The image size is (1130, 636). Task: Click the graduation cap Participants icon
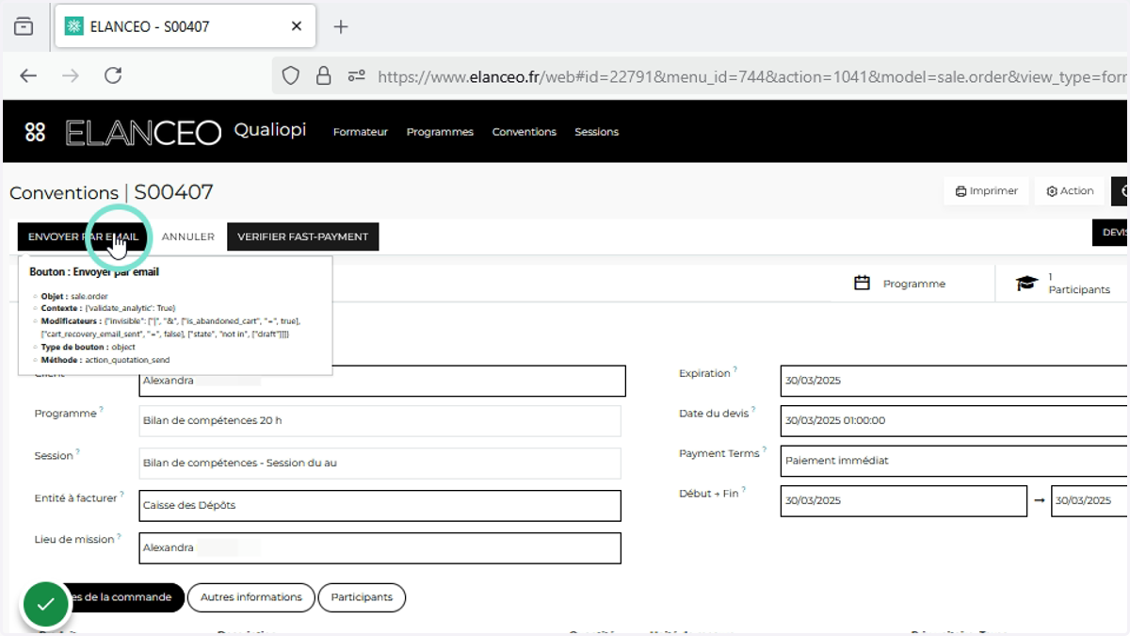tap(1026, 284)
